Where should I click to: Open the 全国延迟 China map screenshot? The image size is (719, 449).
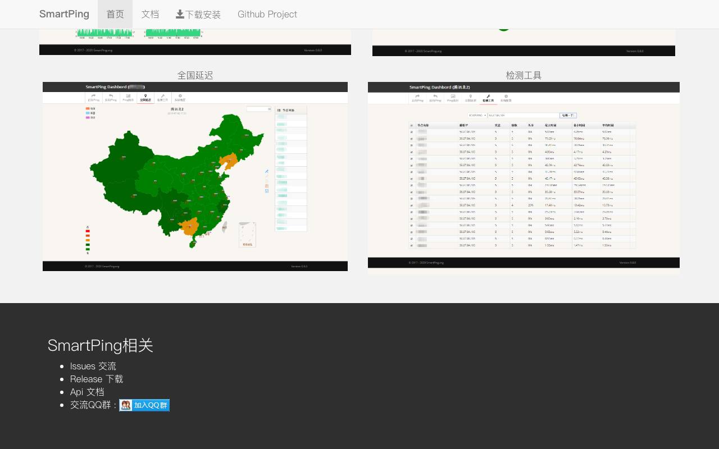[195, 176]
